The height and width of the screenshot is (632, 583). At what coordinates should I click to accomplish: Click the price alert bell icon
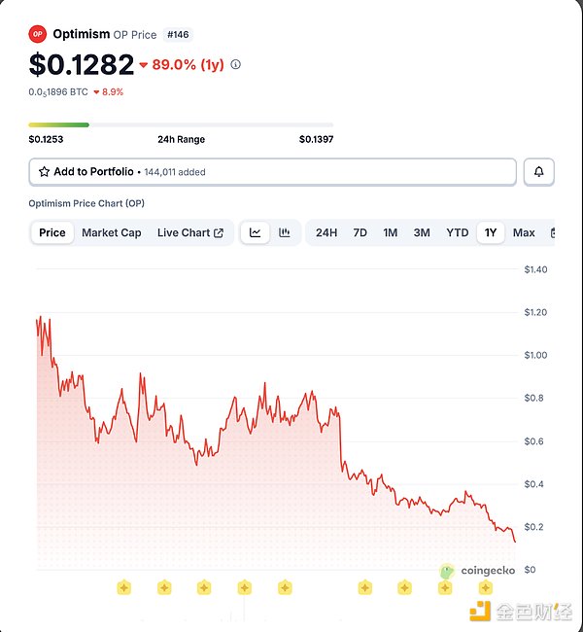[539, 172]
